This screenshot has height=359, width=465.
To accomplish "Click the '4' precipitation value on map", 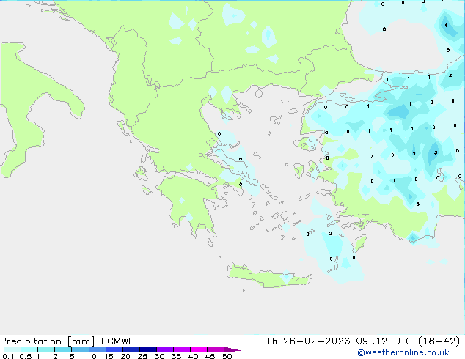I will (x=446, y=26).
